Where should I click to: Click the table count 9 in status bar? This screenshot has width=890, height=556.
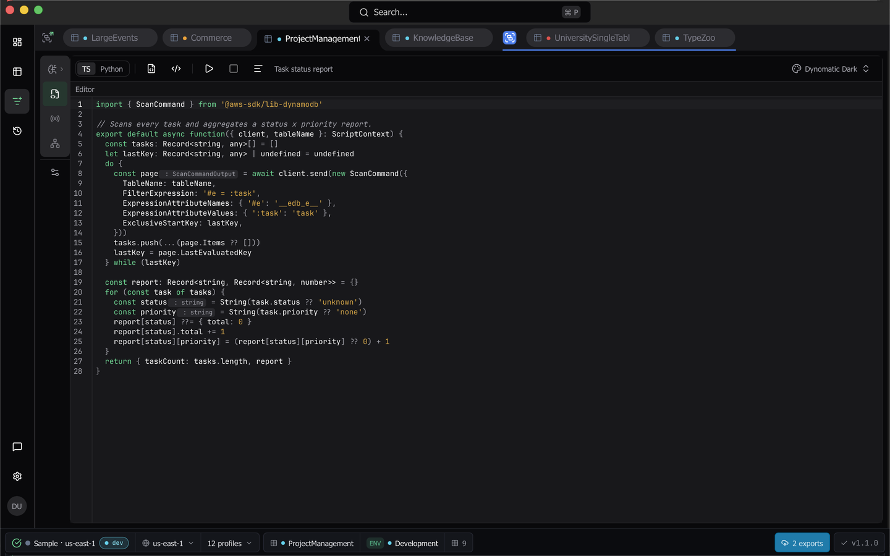point(459,543)
